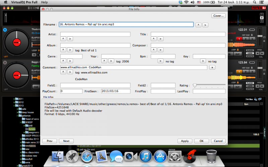Viewport: 268px width, 167px height.
Task: Collapse the 3DEEP folder
Action: pyautogui.click(x=21, y=122)
